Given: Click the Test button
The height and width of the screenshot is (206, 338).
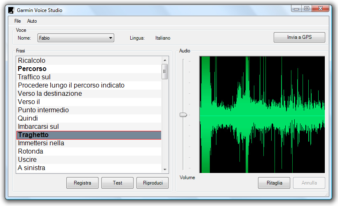Looking at the screenshot, I should point(117,183).
